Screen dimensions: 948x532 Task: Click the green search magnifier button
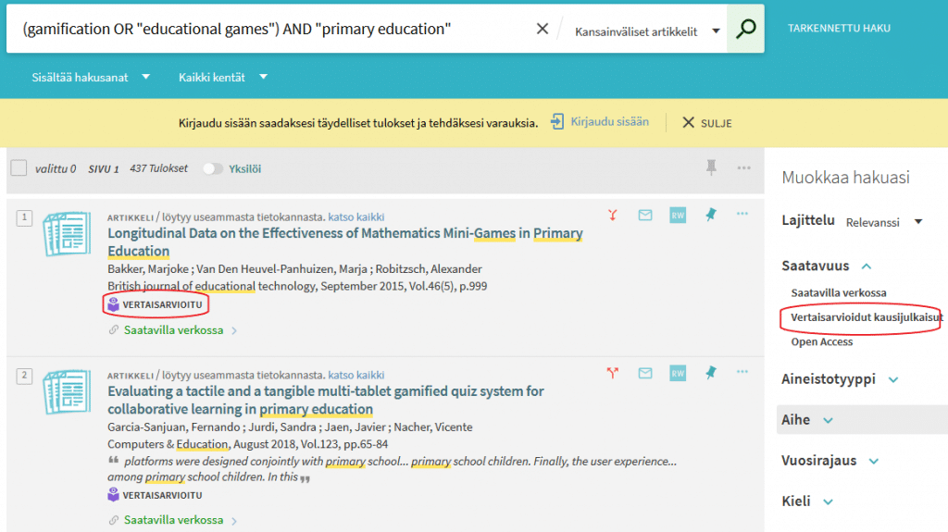(746, 30)
